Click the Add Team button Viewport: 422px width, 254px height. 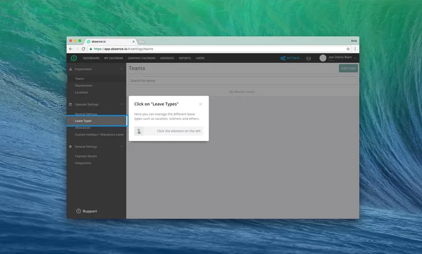[348, 68]
